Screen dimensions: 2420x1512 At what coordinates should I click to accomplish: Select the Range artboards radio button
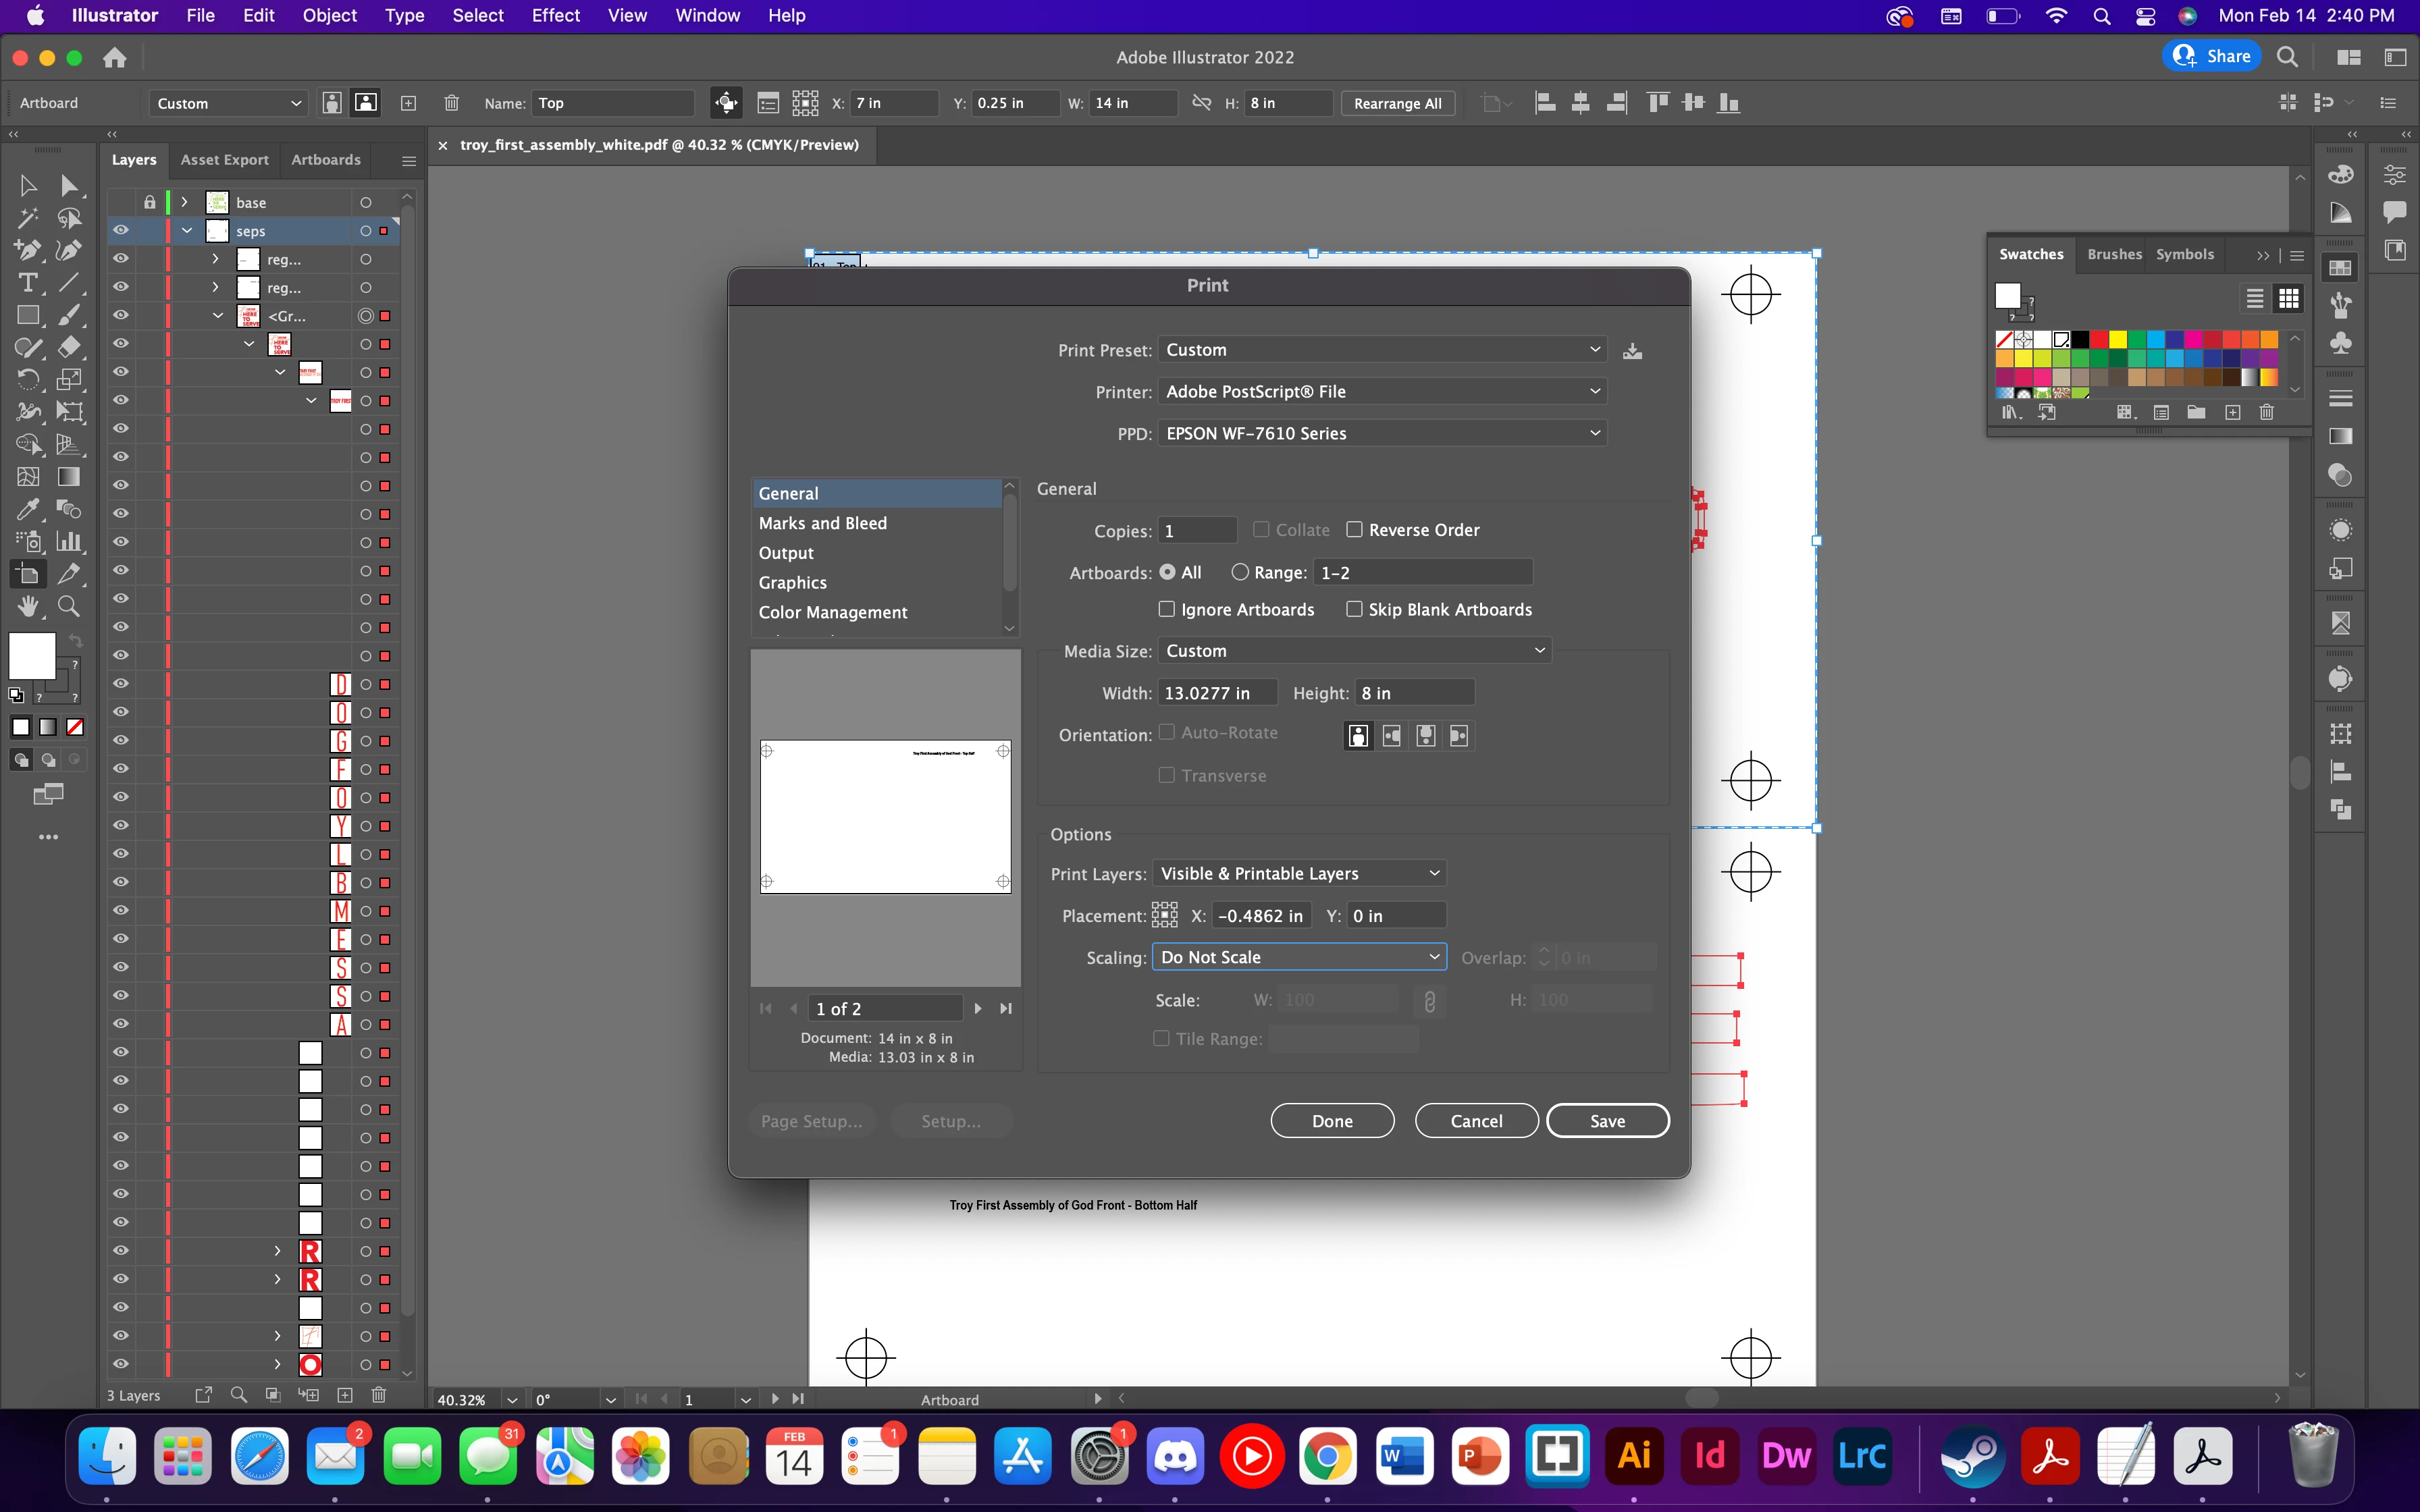[x=1240, y=572]
